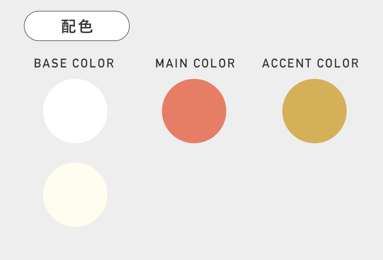Select the white base color circle
The image size is (383, 260).
tap(75, 111)
